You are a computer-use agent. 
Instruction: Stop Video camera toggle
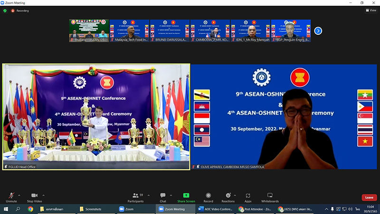(x=34, y=196)
